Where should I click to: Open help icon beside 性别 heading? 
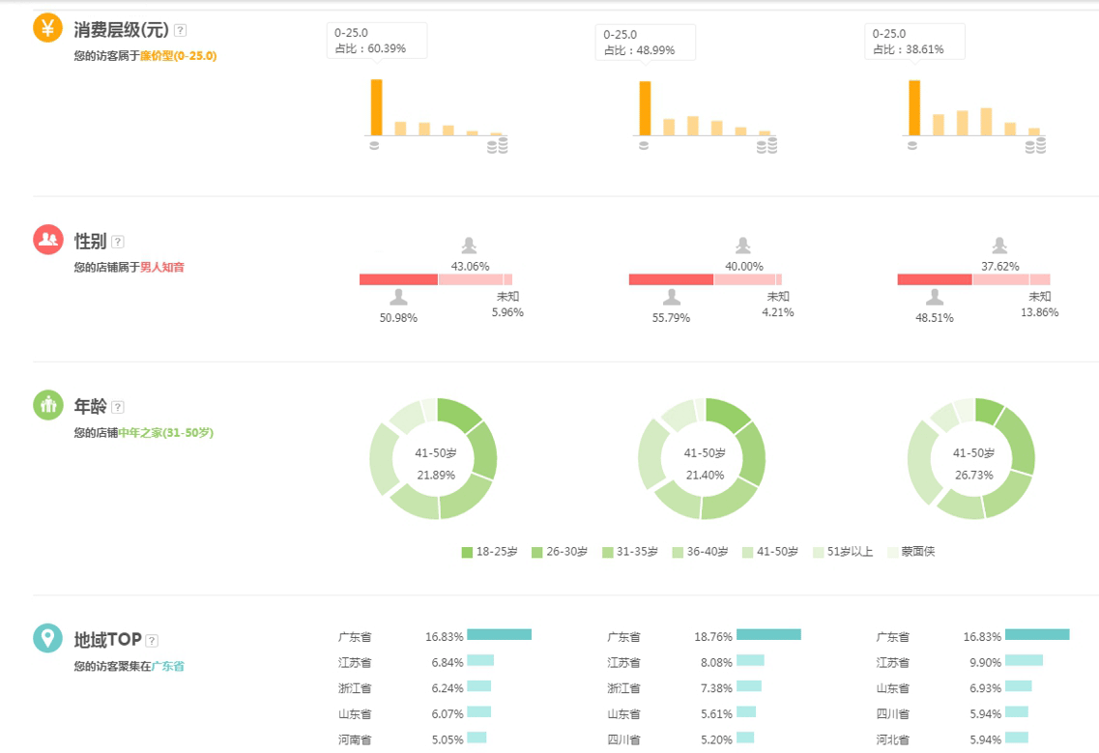(x=118, y=242)
